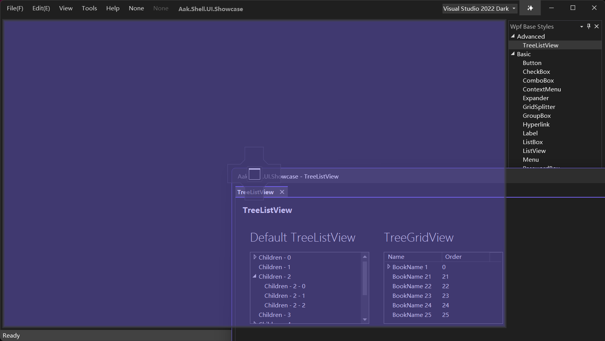
Task: Select the TreeListView tab
Action: point(255,192)
